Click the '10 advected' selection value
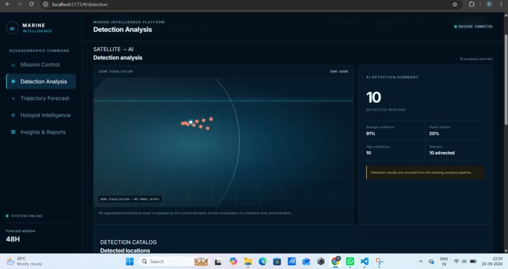Viewport: 508px width, 269px height. (x=442, y=153)
